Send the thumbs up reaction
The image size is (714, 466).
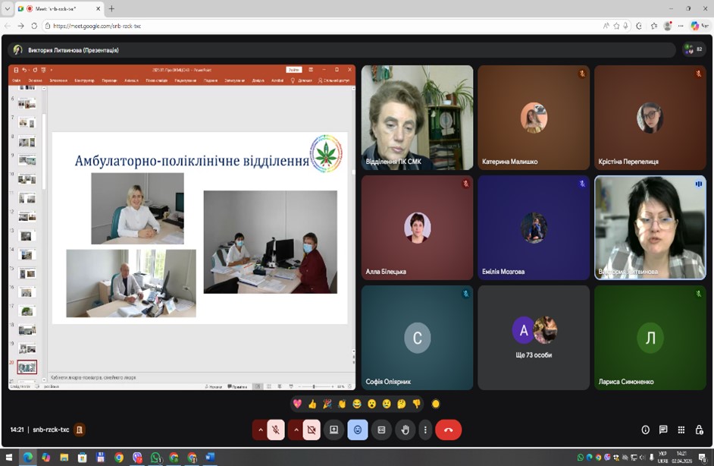coord(312,404)
